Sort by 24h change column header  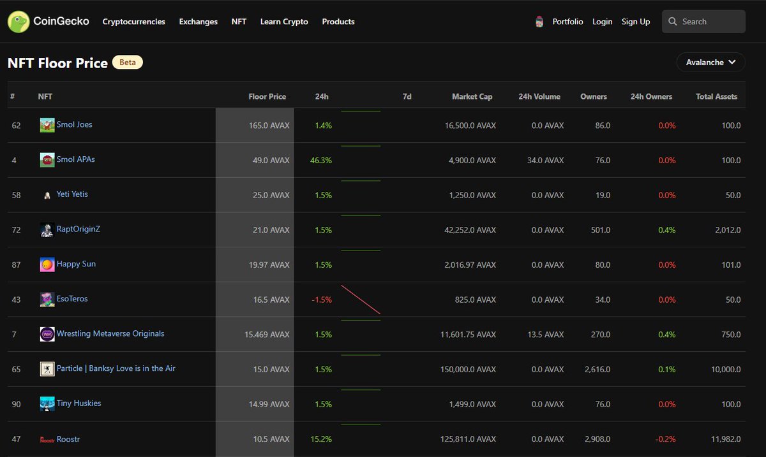[322, 97]
